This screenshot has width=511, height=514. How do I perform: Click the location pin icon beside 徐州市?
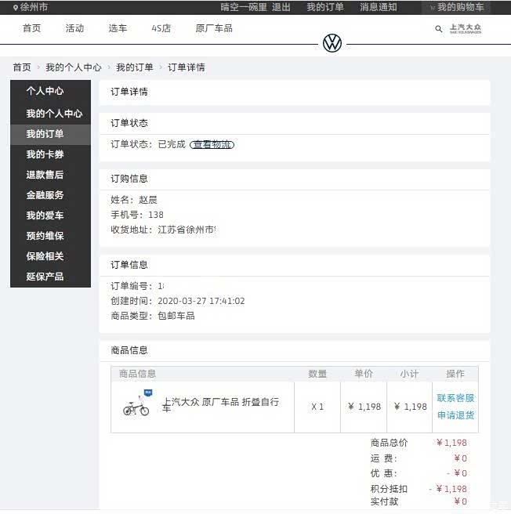point(16,7)
